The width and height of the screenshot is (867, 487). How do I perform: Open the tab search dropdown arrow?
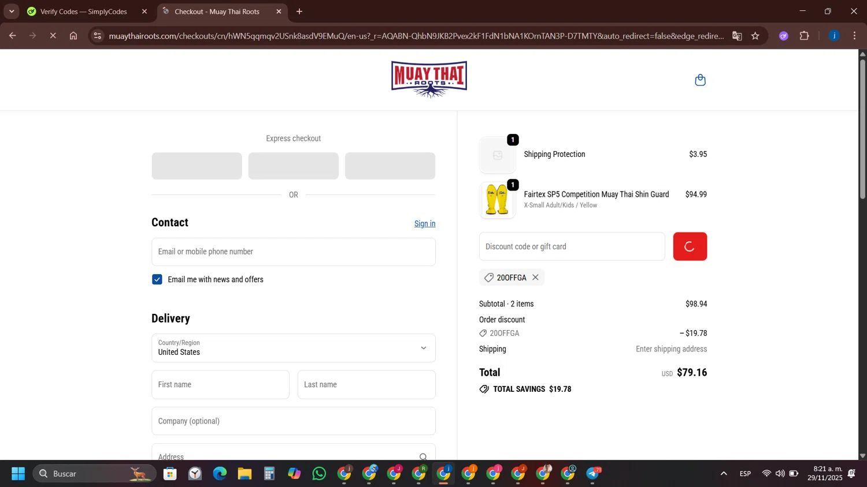click(x=12, y=12)
